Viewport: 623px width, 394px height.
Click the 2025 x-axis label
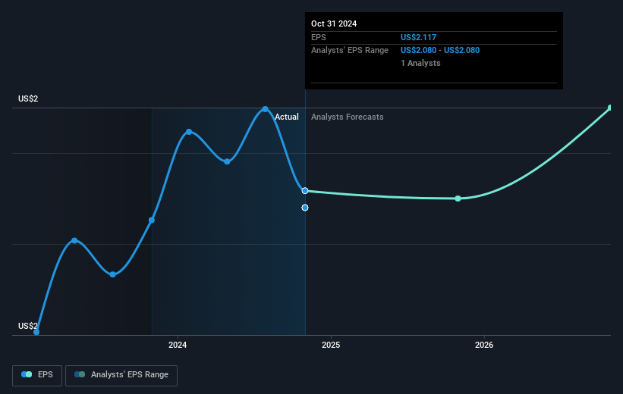pyautogui.click(x=331, y=345)
